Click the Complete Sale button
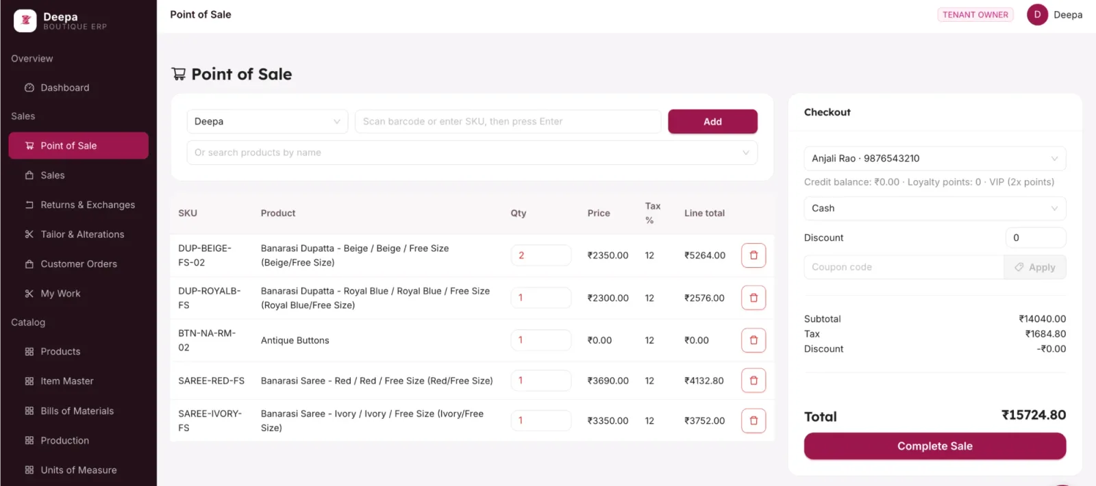This screenshot has width=1096, height=486. (x=935, y=446)
